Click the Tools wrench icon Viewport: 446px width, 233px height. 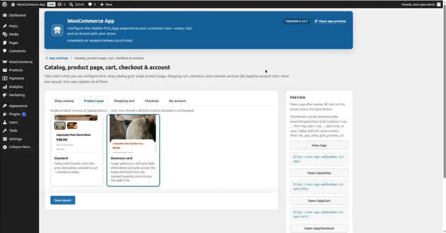tap(5, 130)
